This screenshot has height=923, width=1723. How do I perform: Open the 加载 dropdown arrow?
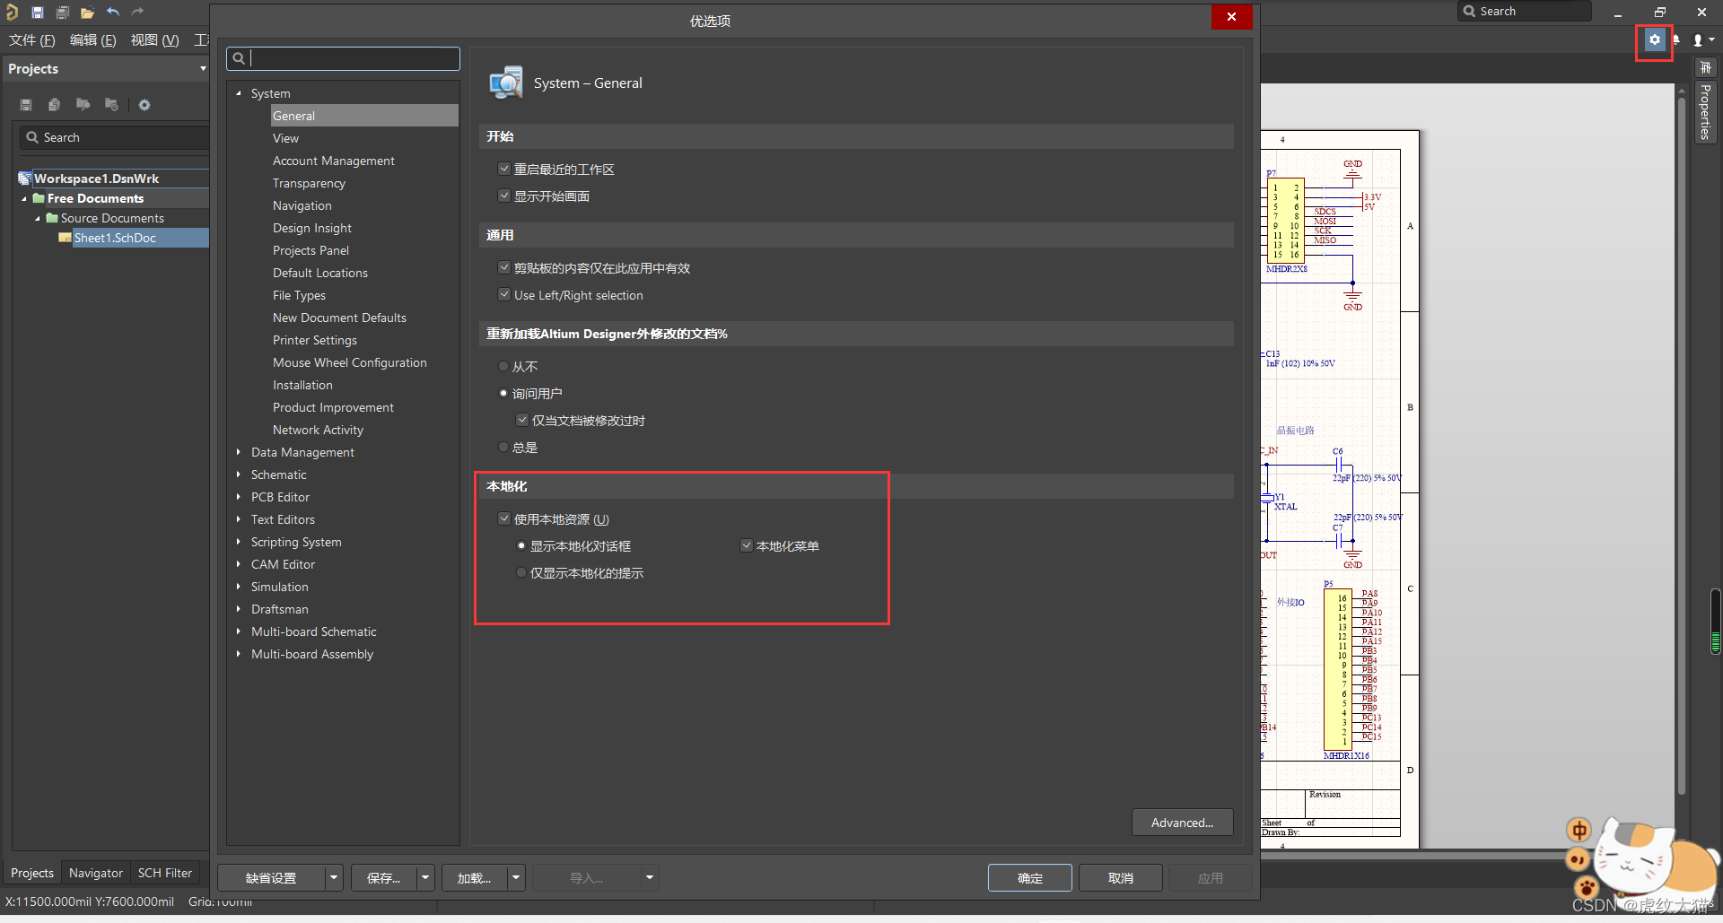516,878
